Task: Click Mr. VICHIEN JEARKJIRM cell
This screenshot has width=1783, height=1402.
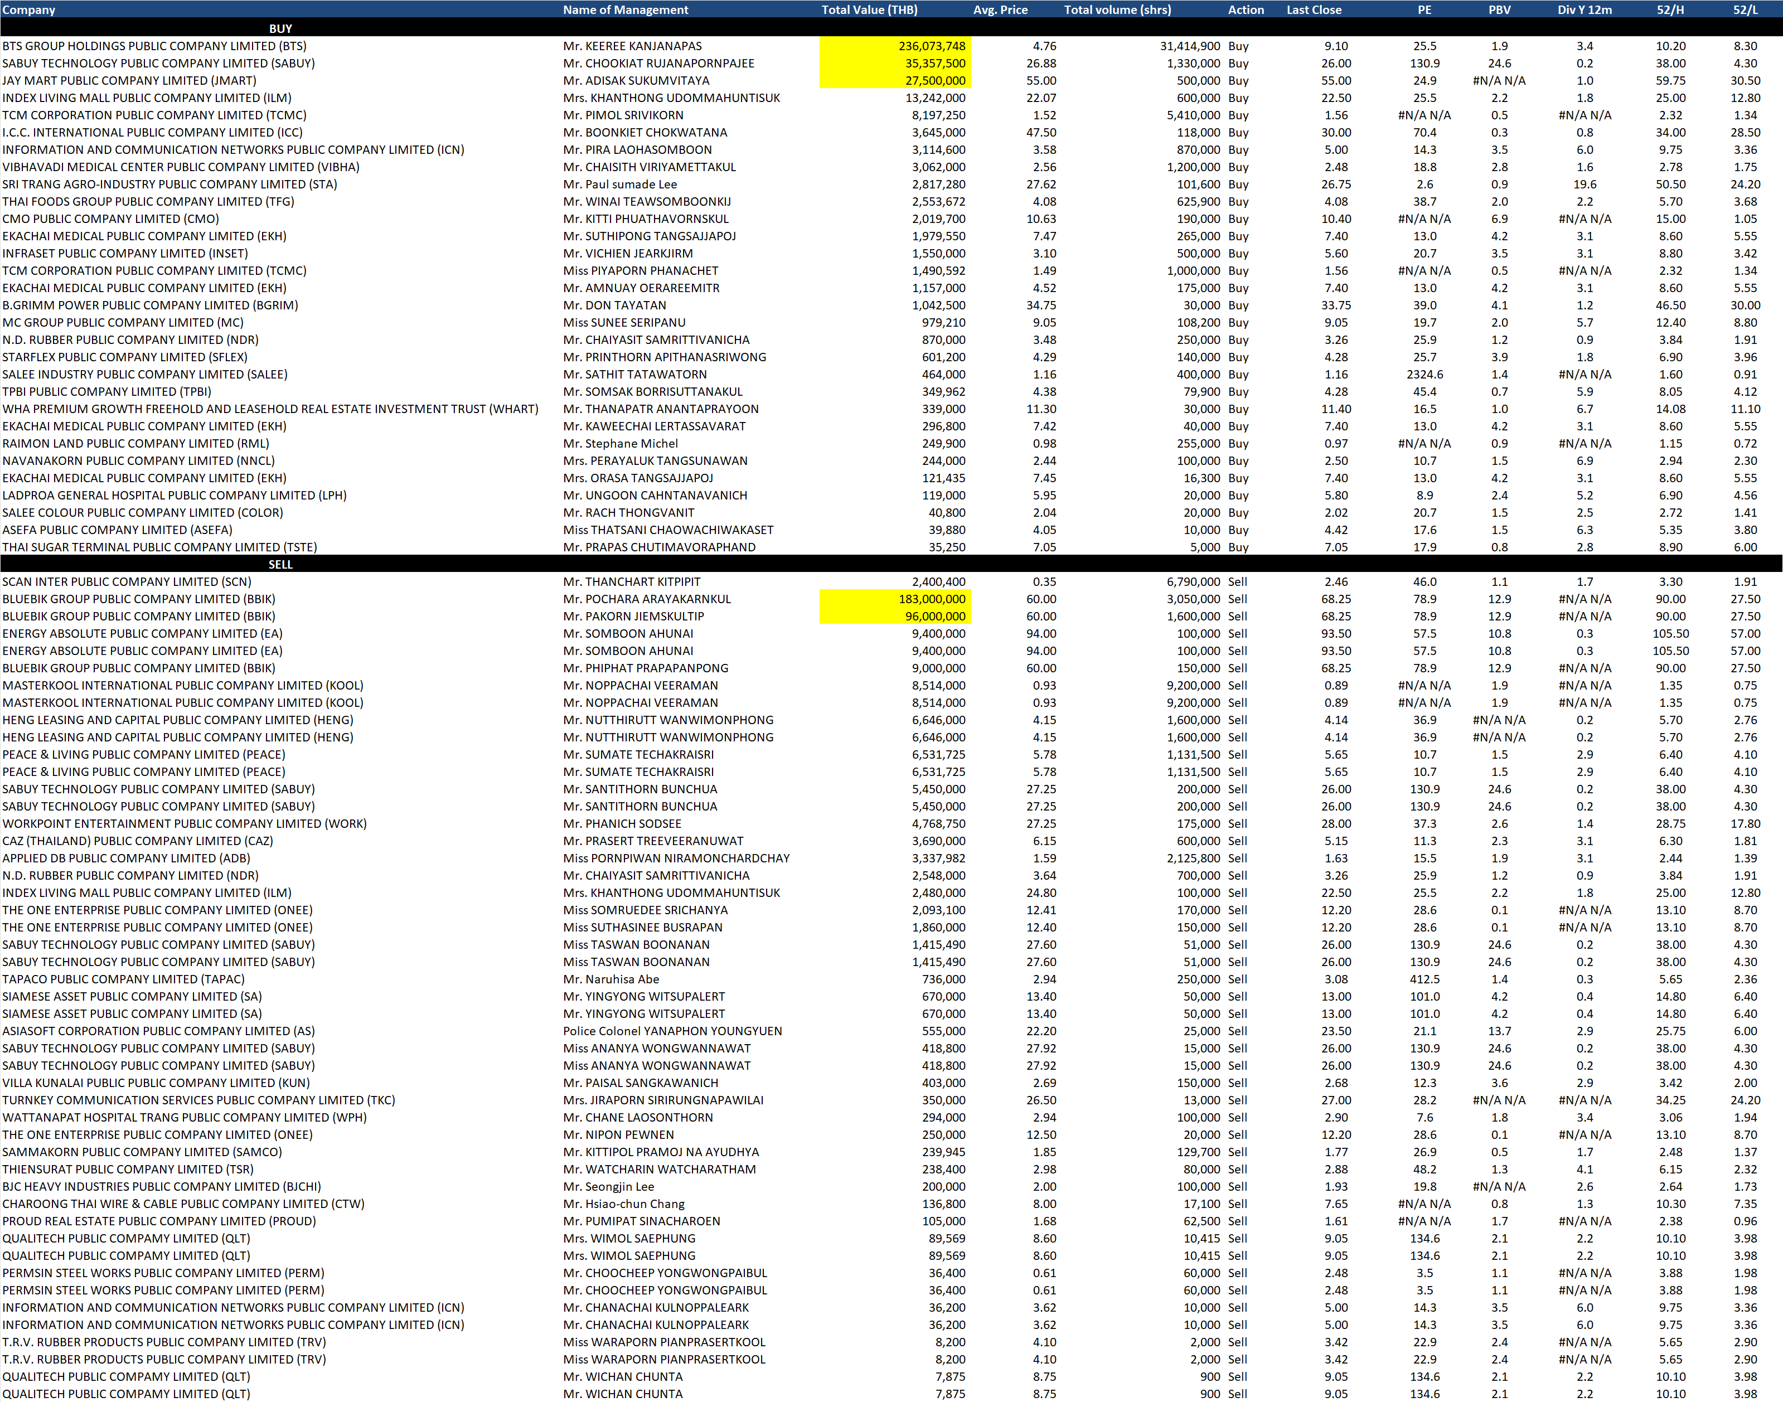Action: click(x=628, y=253)
